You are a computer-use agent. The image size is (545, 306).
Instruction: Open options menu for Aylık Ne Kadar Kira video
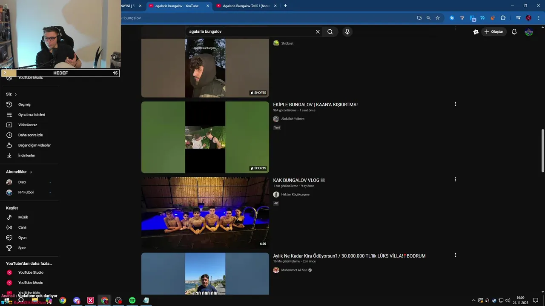[455, 255]
